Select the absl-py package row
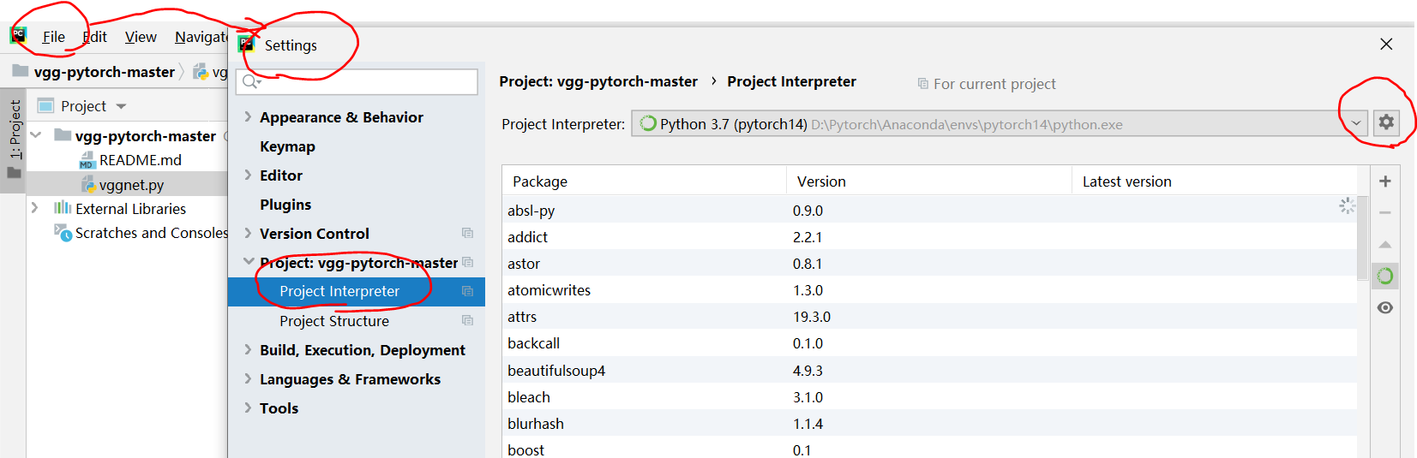This screenshot has width=1417, height=458. click(x=929, y=210)
